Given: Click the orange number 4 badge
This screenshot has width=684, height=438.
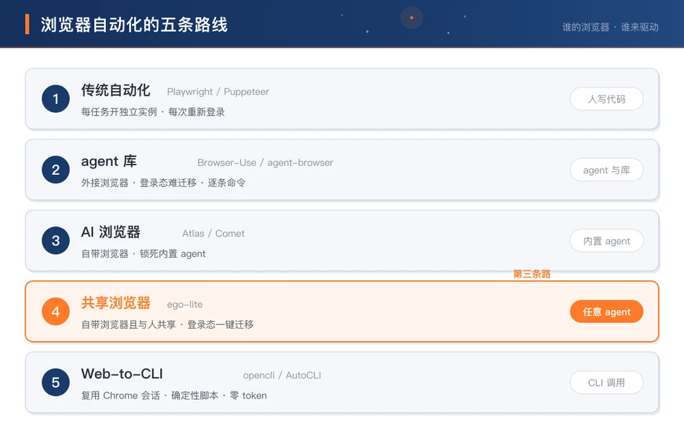Looking at the screenshot, I should [x=56, y=312].
